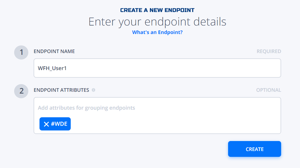Viewport: 300px width, 168px height.
Task: Place cursor in the WFH_User1 text
Action: point(52,68)
